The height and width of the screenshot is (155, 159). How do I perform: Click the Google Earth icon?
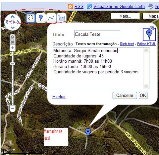click(89, 7)
